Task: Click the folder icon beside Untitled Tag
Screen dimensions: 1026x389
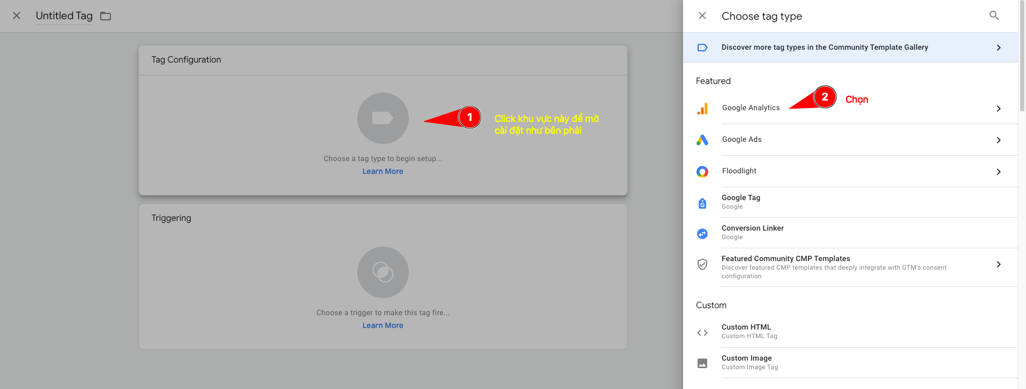Action: [x=106, y=16]
